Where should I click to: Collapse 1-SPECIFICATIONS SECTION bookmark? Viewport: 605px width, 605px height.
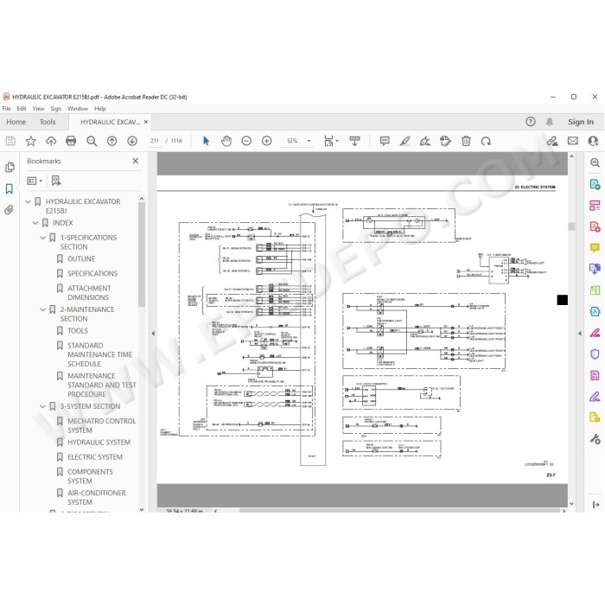43,238
